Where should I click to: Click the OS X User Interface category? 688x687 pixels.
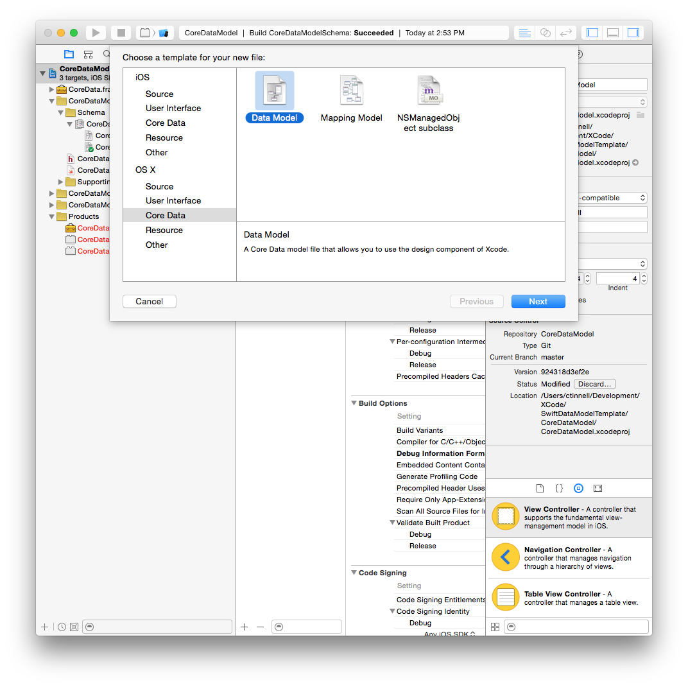(x=173, y=200)
